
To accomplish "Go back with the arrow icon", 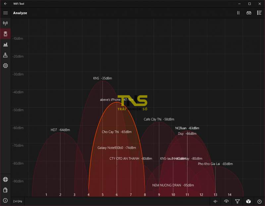I will tap(5, 4).
